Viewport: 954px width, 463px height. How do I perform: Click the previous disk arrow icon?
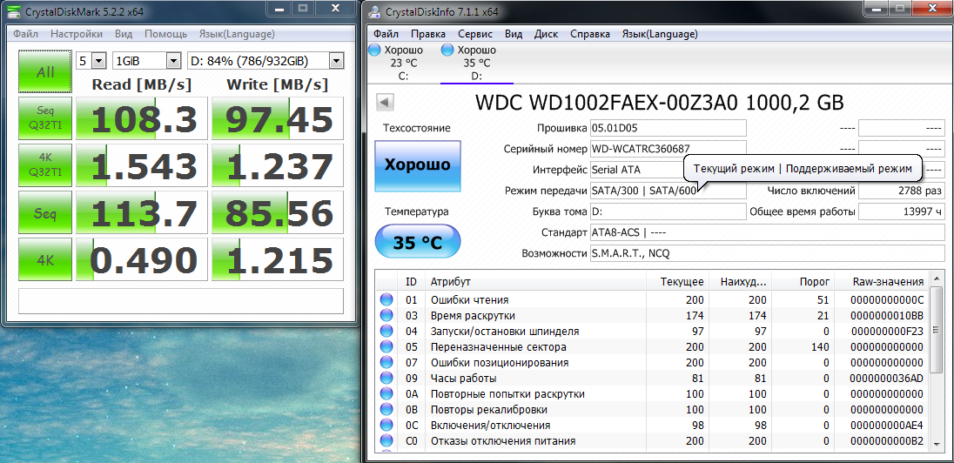(x=386, y=102)
